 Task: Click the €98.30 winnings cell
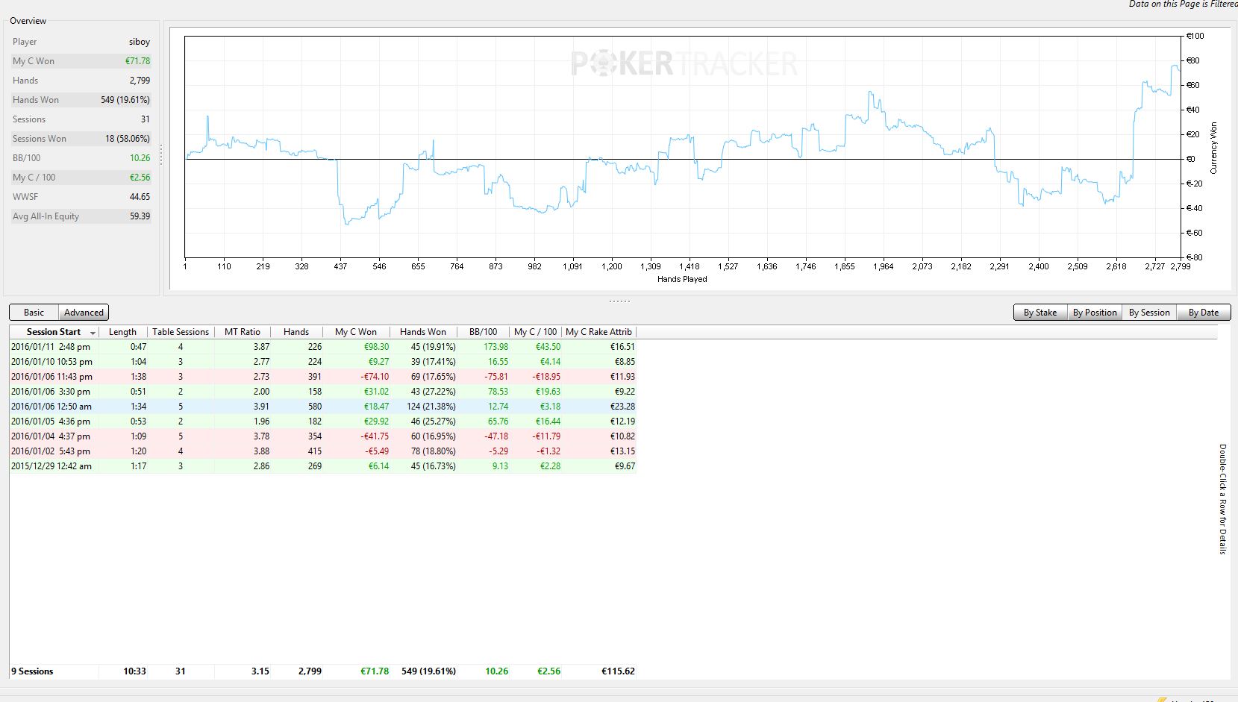pos(376,347)
